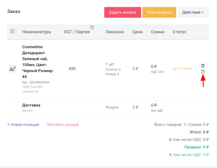217x168 pixels.
Task: Click the Доставка row's 0 ₽ price
Action: point(136,107)
